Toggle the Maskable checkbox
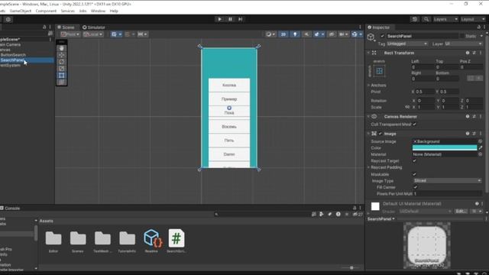489x275 pixels. (x=414, y=174)
